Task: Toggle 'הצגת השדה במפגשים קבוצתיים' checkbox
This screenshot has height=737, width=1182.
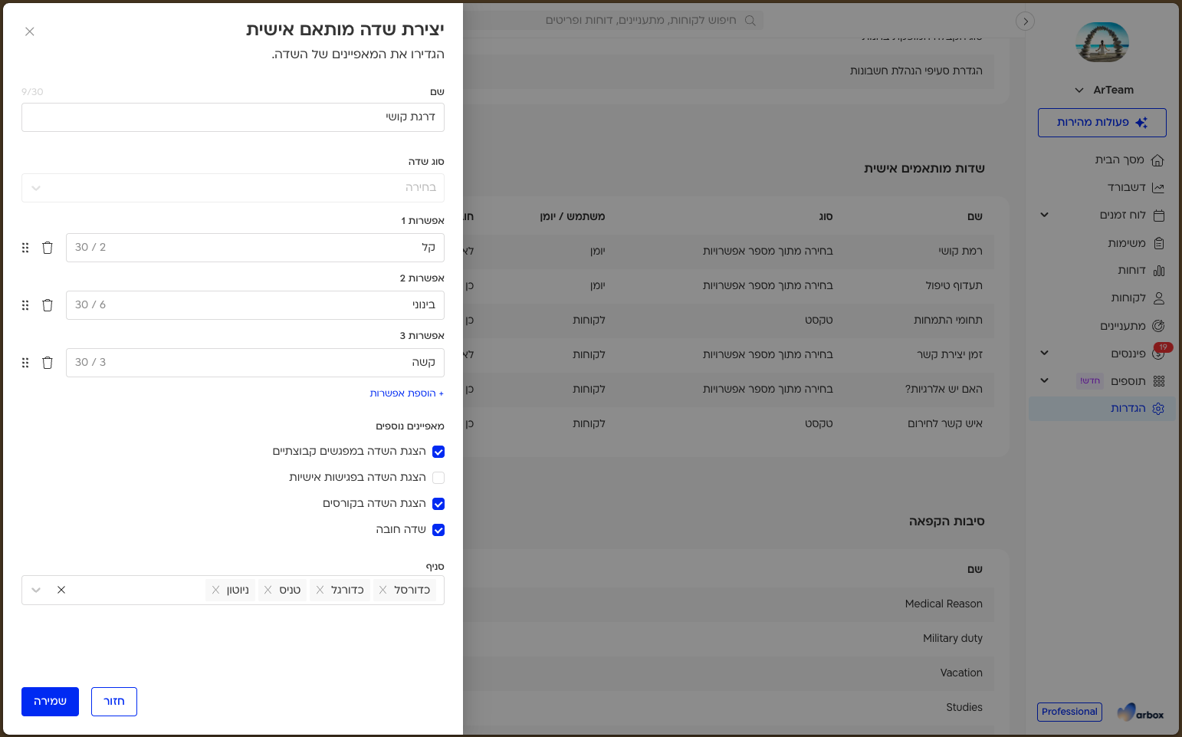Action: (438, 452)
